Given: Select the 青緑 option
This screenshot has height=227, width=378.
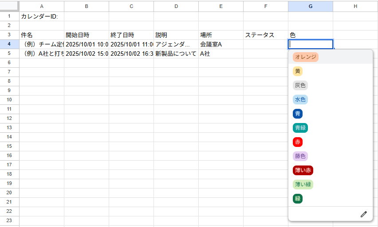Looking at the screenshot, I should 300,128.
